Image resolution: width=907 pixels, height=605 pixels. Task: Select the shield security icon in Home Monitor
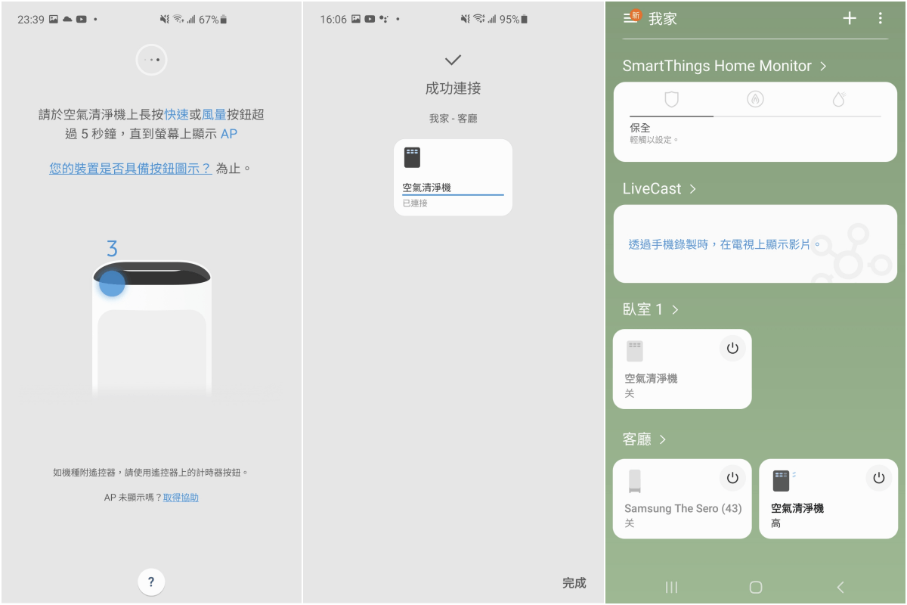point(671,99)
